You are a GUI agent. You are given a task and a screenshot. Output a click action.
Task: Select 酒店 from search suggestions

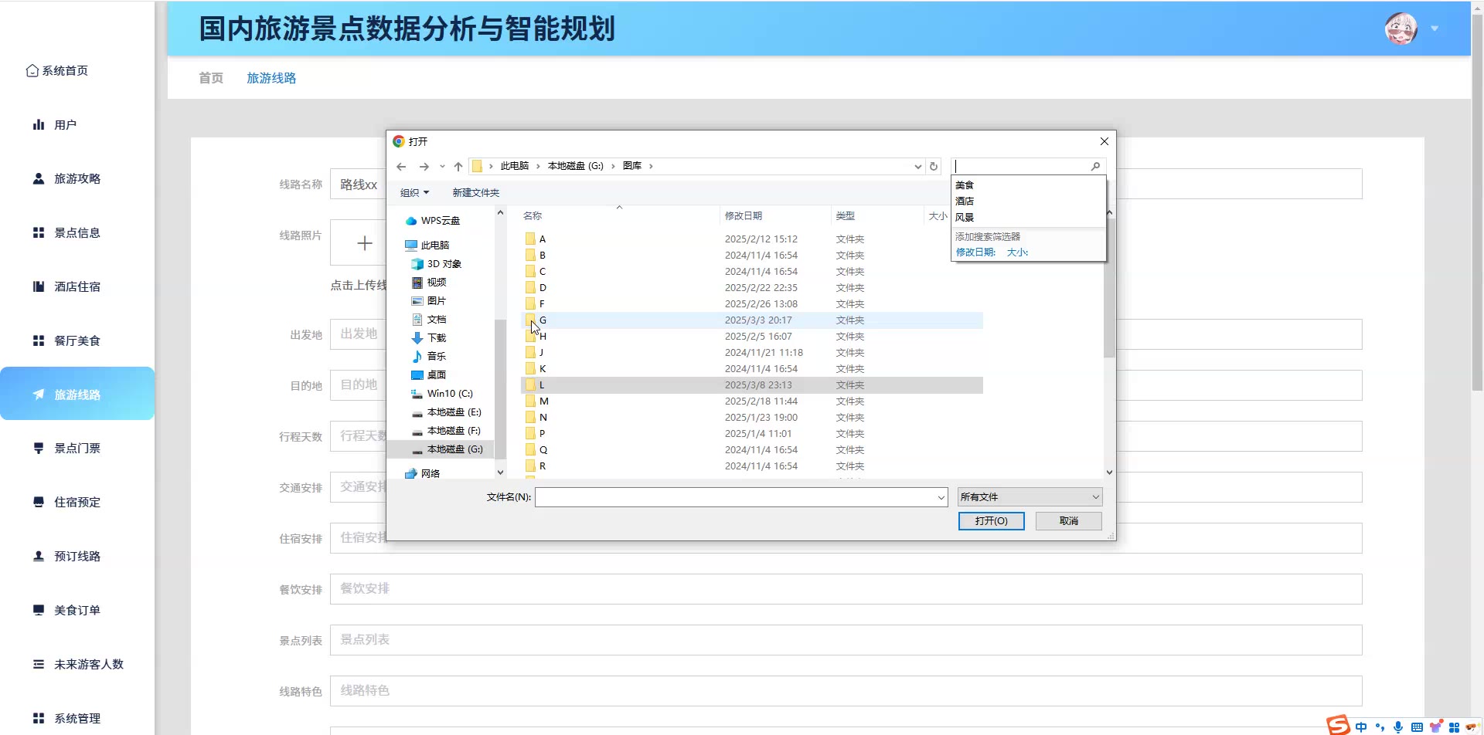point(964,202)
